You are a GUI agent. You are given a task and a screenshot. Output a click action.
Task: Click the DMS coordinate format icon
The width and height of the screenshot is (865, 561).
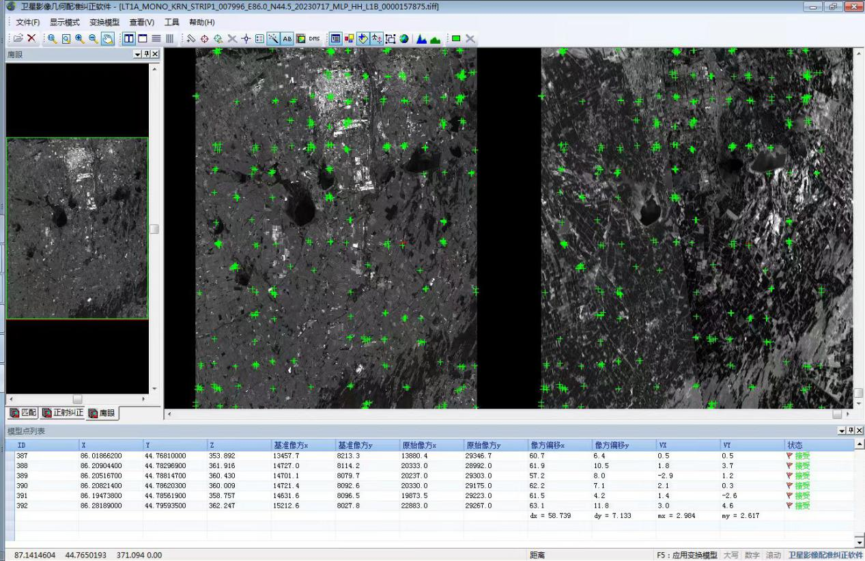314,39
